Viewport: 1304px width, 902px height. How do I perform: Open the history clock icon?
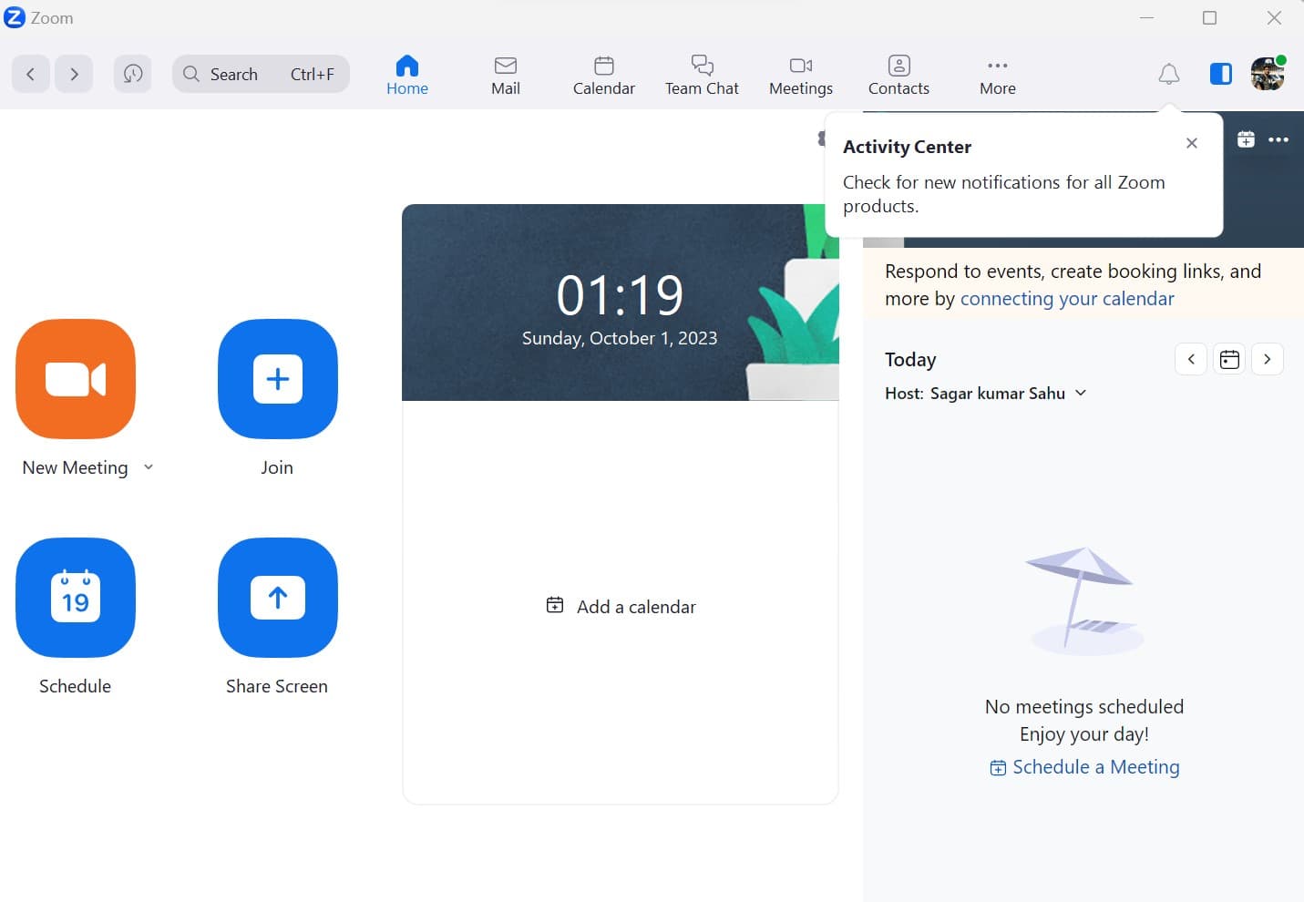click(133, 74)
